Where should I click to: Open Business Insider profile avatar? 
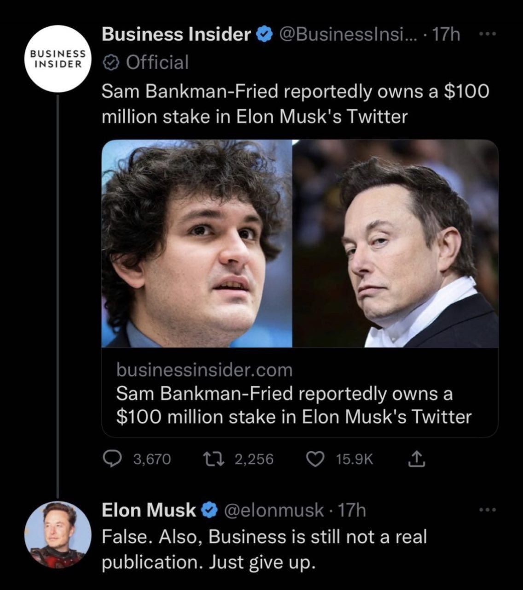(x=57, y=59)
